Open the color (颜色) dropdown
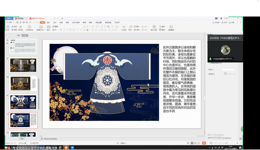The width and height of the screenshot is (260, 150). pyautogui.click(x=229, y=70)
